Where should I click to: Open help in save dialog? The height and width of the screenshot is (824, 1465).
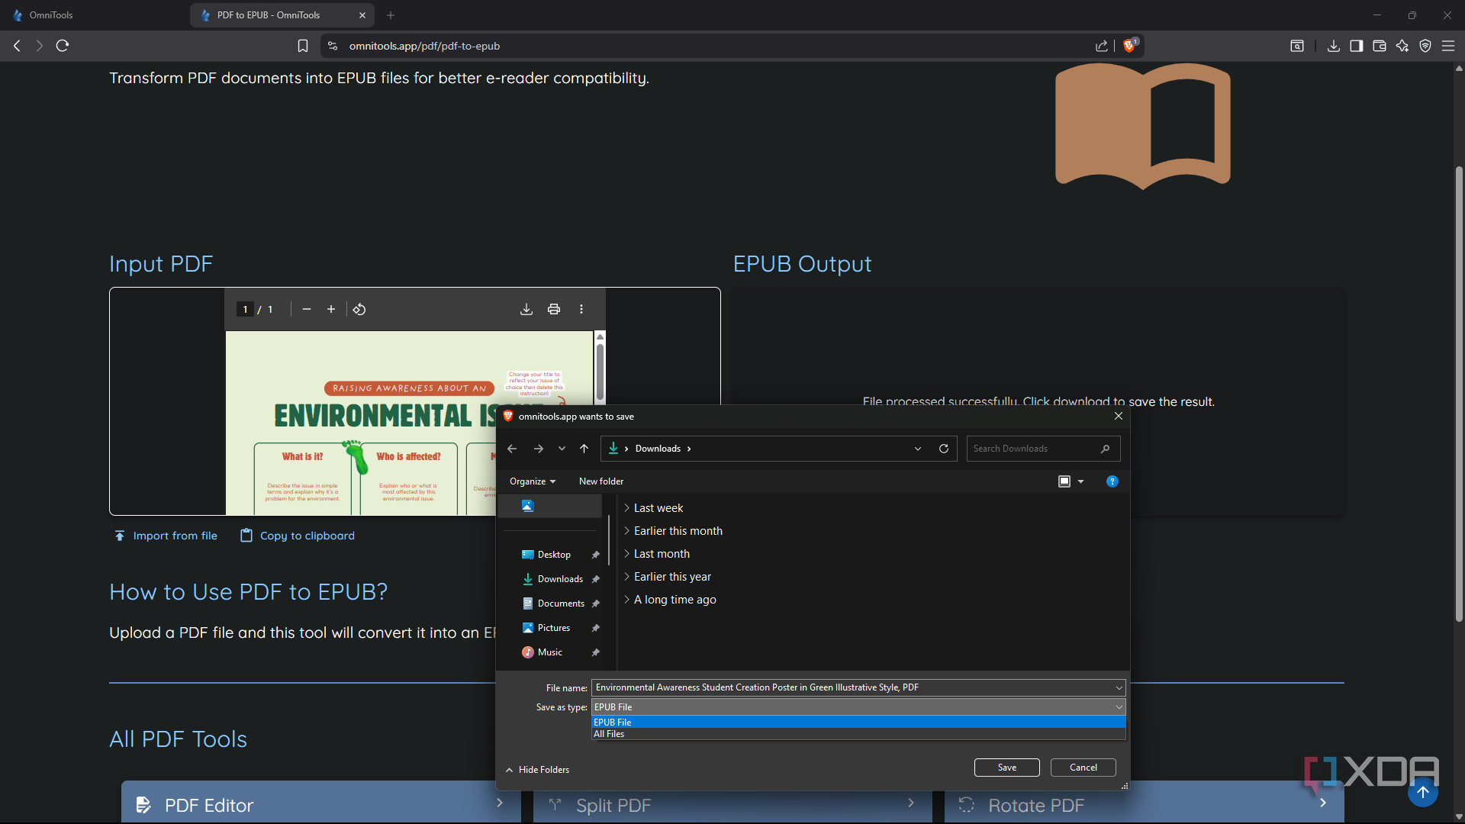click(x=1112, y=481)
